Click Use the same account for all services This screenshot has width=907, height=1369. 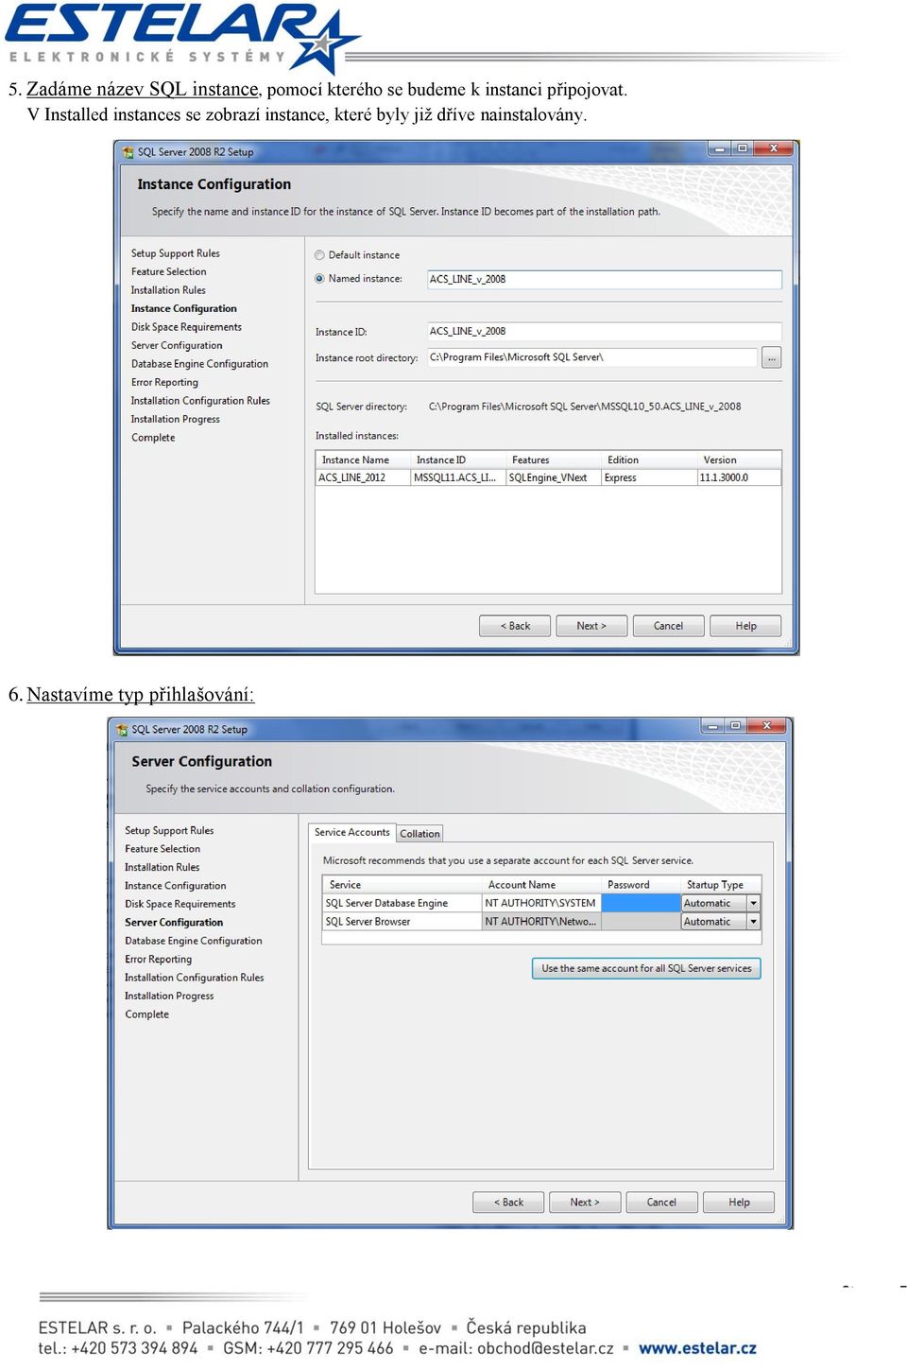click(x=646, y=969)
